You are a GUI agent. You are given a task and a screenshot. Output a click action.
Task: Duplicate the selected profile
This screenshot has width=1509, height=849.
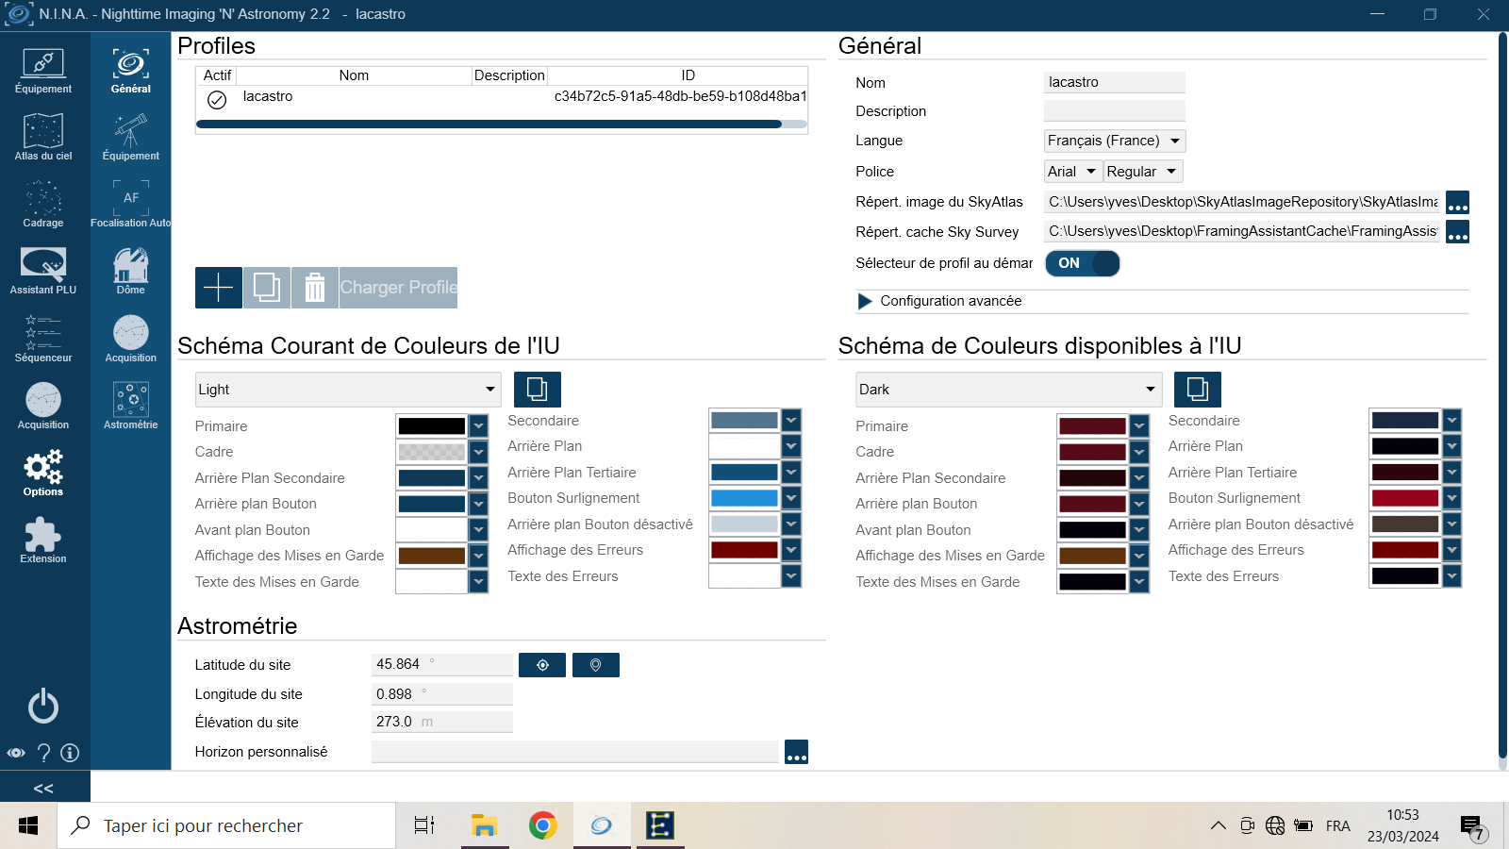(x=267, y=288)
